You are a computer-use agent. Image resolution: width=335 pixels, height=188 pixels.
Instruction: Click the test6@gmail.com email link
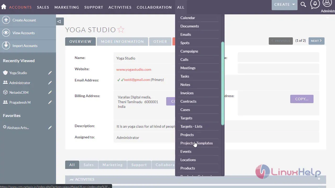point(137,80)
